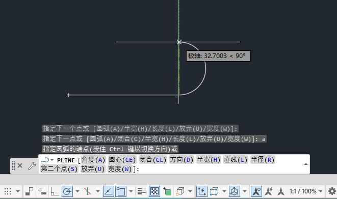337x199 pixels.
Task: Toggle Dynamic Input status bar icon
Action: click(42, 191)
